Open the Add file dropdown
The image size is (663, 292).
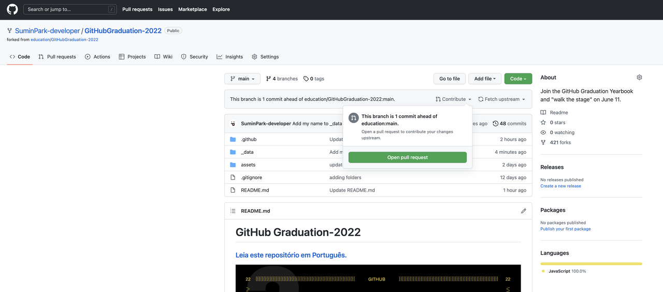pos(485,79)
